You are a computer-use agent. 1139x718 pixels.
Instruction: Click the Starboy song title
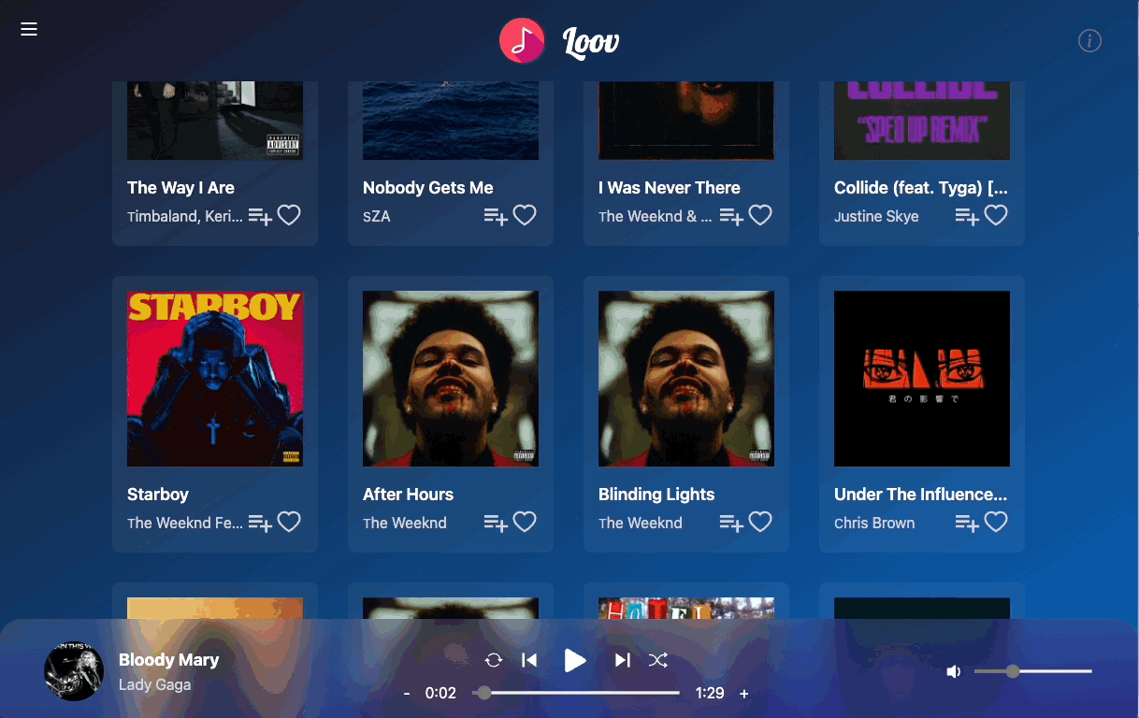[x=158, y=495]
